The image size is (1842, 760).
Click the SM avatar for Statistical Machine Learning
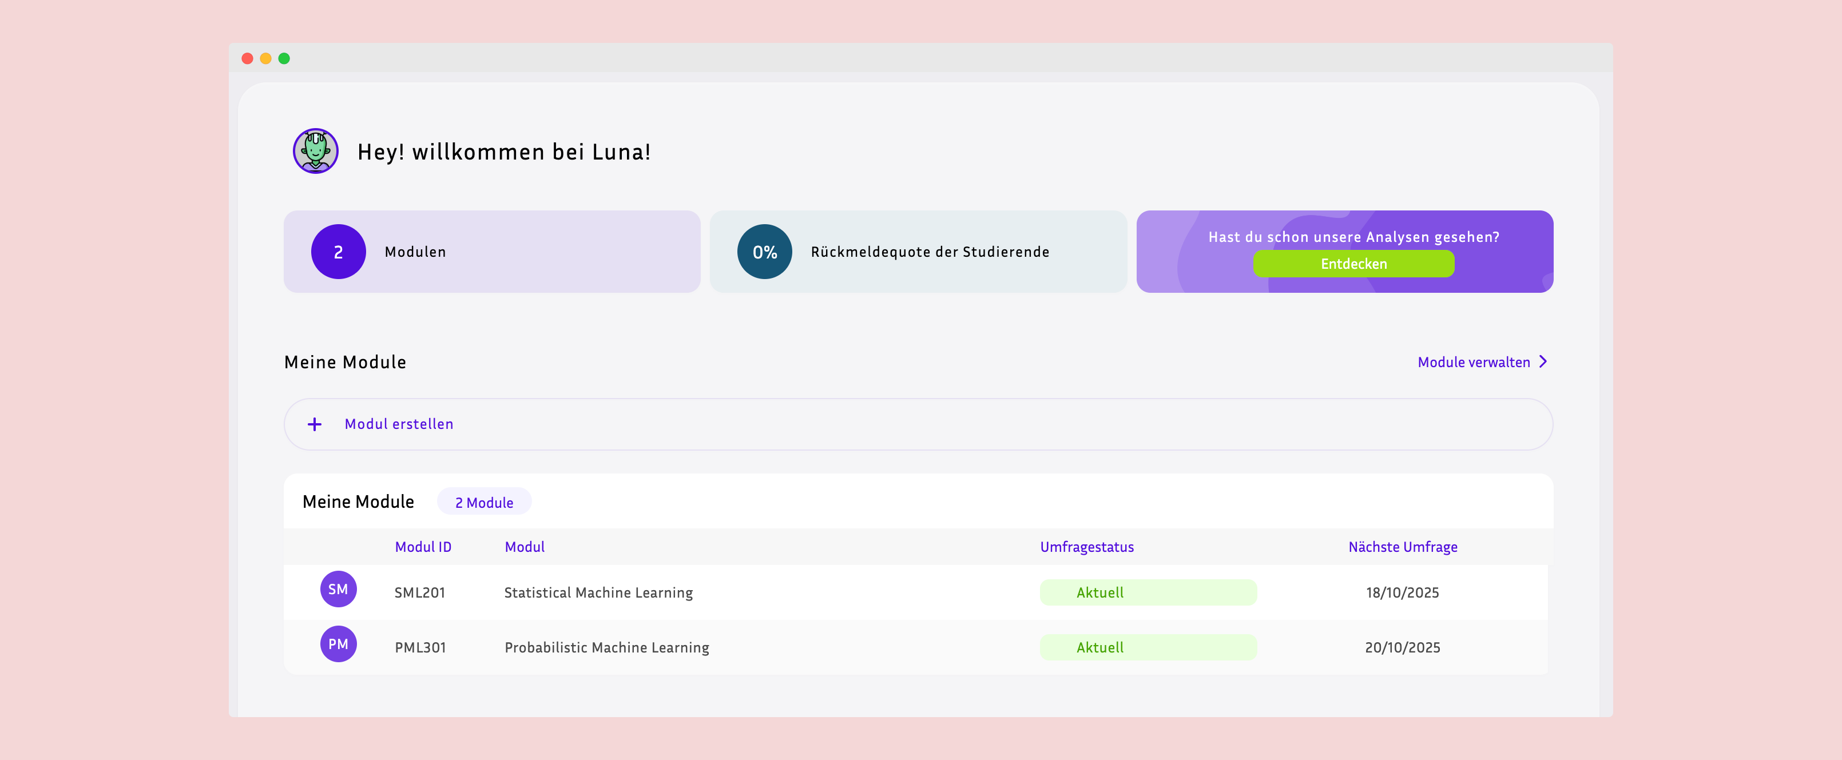pos(338,589)
